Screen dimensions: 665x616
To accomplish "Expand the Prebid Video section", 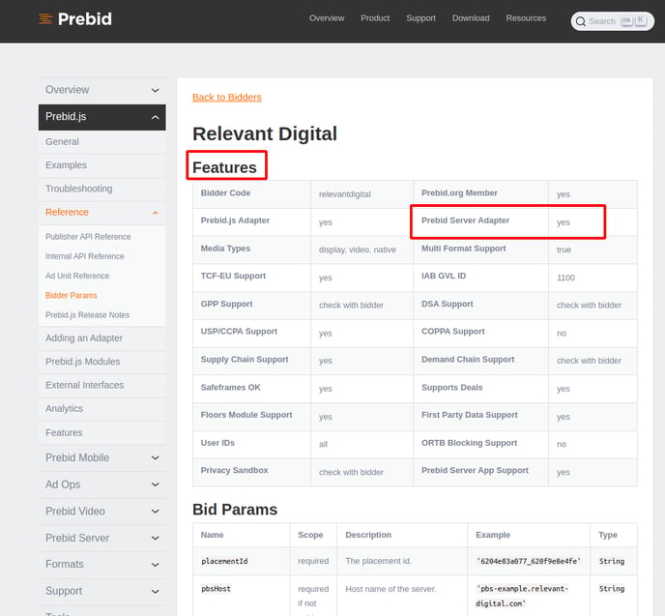I will (x=156, y=512).
